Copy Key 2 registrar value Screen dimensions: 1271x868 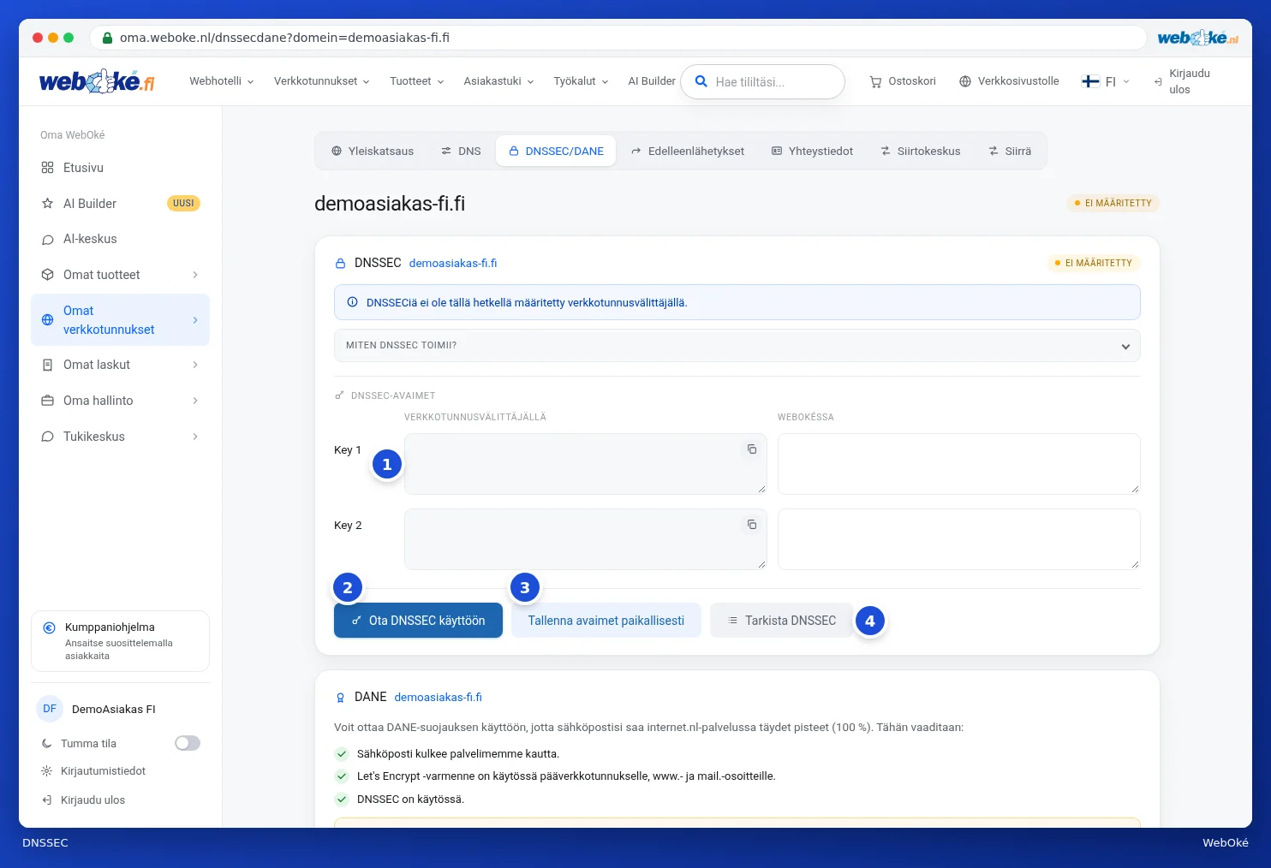752,525
